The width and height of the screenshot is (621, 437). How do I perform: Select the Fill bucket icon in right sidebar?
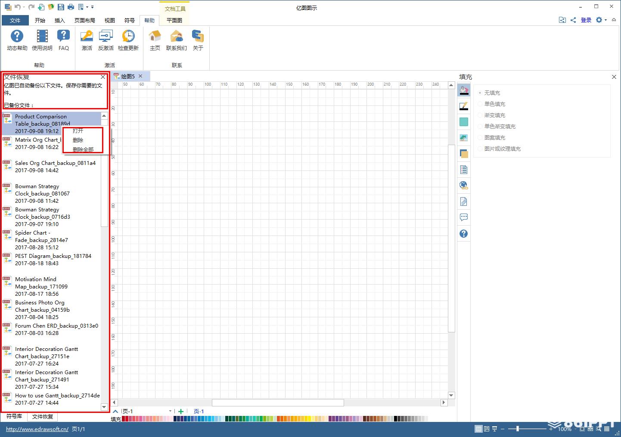(x=464, y=90)
